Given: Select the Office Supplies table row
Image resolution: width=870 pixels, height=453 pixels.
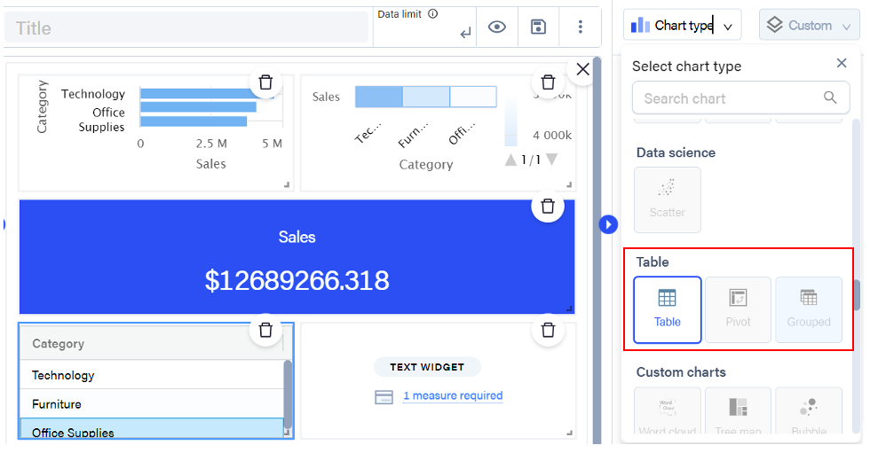Looking at the screenshot, I should [151, 432].
